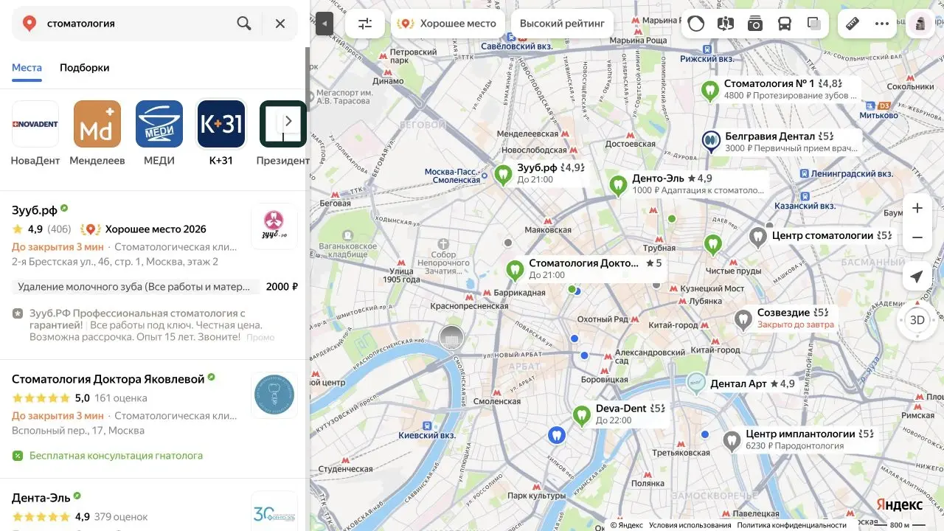Open the Зууб.рф logo thumbnail
Screen dimensions: 944x531
(274, 226)
